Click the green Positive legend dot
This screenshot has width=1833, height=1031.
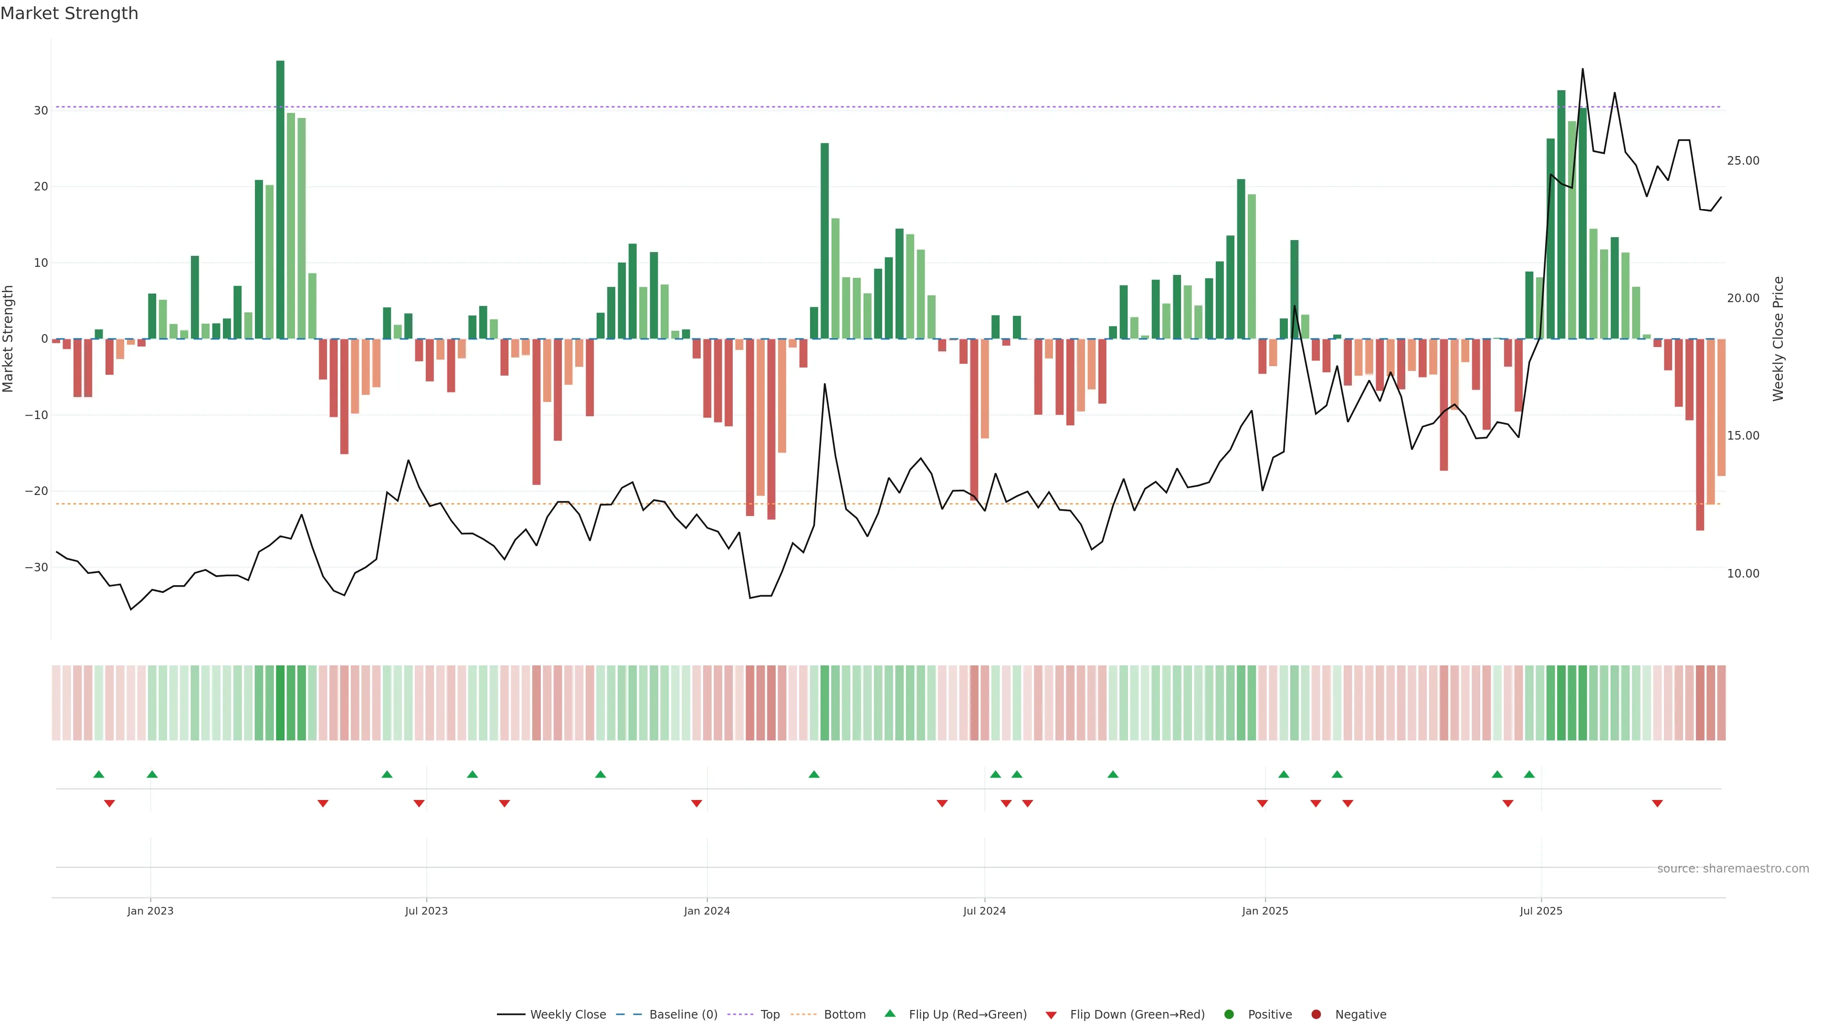point(1229,1015)
